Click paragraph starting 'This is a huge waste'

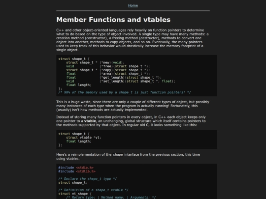coord(133,106)
